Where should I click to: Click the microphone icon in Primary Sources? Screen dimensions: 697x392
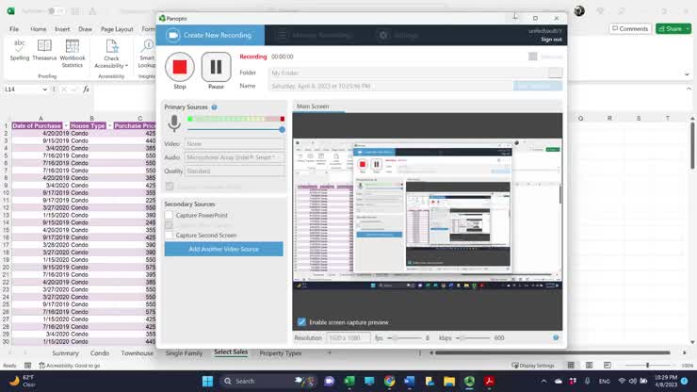pos(174,123)
